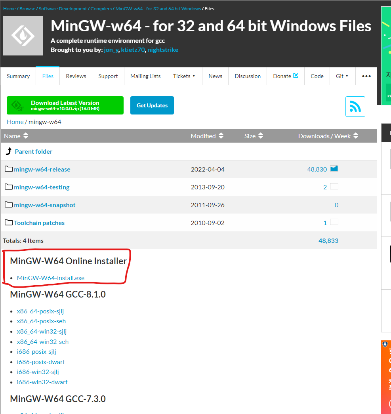
Task: Sort by Downloads / Week arrows
Action: [x=356, y=136]
